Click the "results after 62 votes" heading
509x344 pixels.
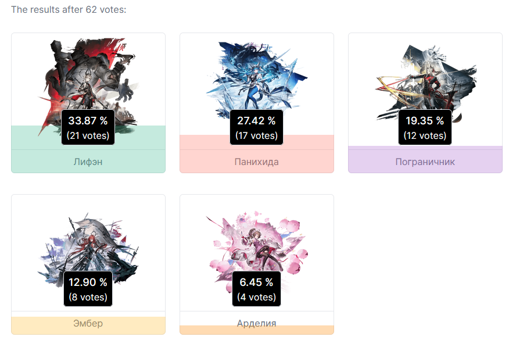coord(69,9)
